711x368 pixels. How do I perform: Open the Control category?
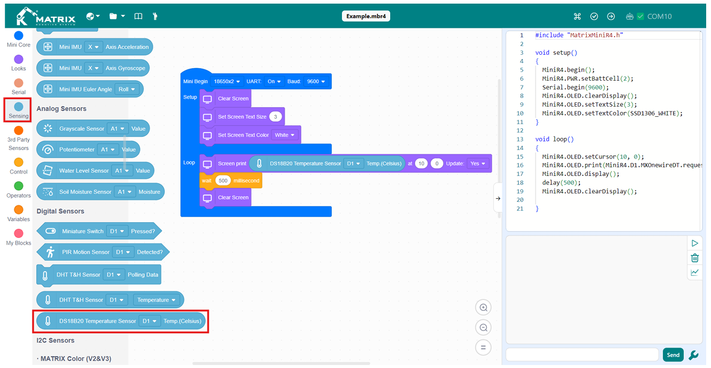(19, 166)
